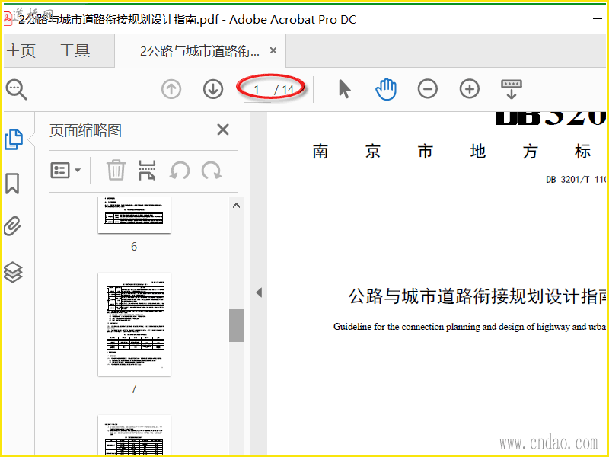The height and width of the screenshot is (457, 609).
Task: Minimize the Acrobat window
Action: 598,18
